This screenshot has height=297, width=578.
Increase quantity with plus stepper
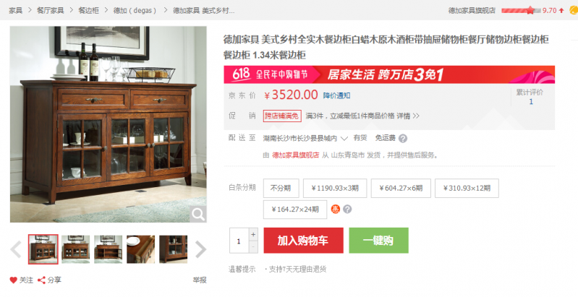pos(253,234)
